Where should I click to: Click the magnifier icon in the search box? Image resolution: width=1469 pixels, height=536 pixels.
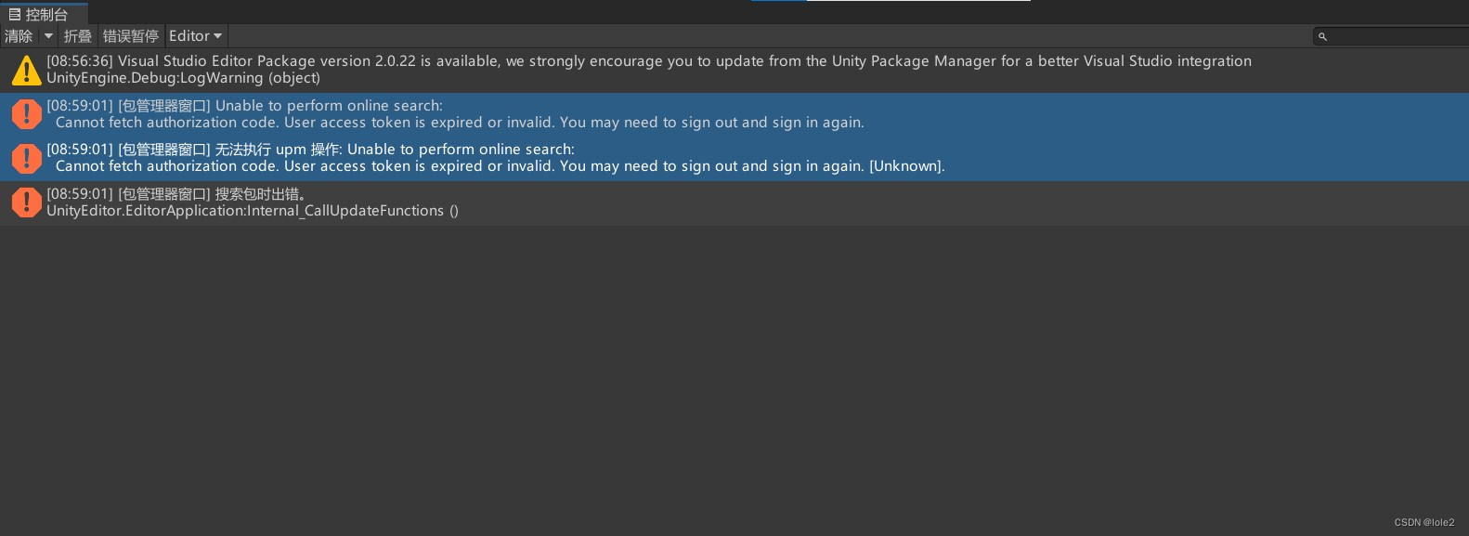tap(1322, 36)
